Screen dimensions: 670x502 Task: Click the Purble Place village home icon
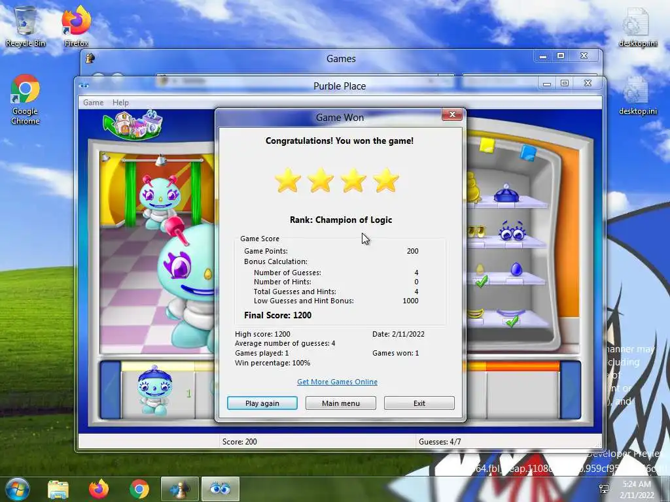[x=133, y=124]
